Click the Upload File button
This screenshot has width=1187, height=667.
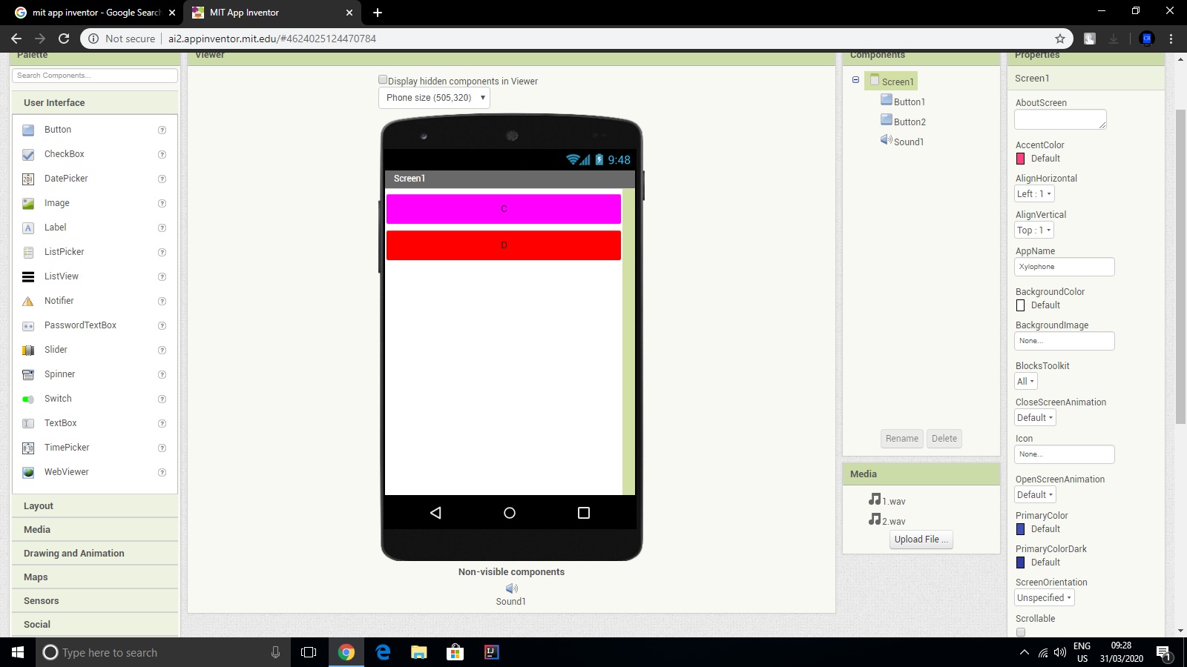[921, 539]
